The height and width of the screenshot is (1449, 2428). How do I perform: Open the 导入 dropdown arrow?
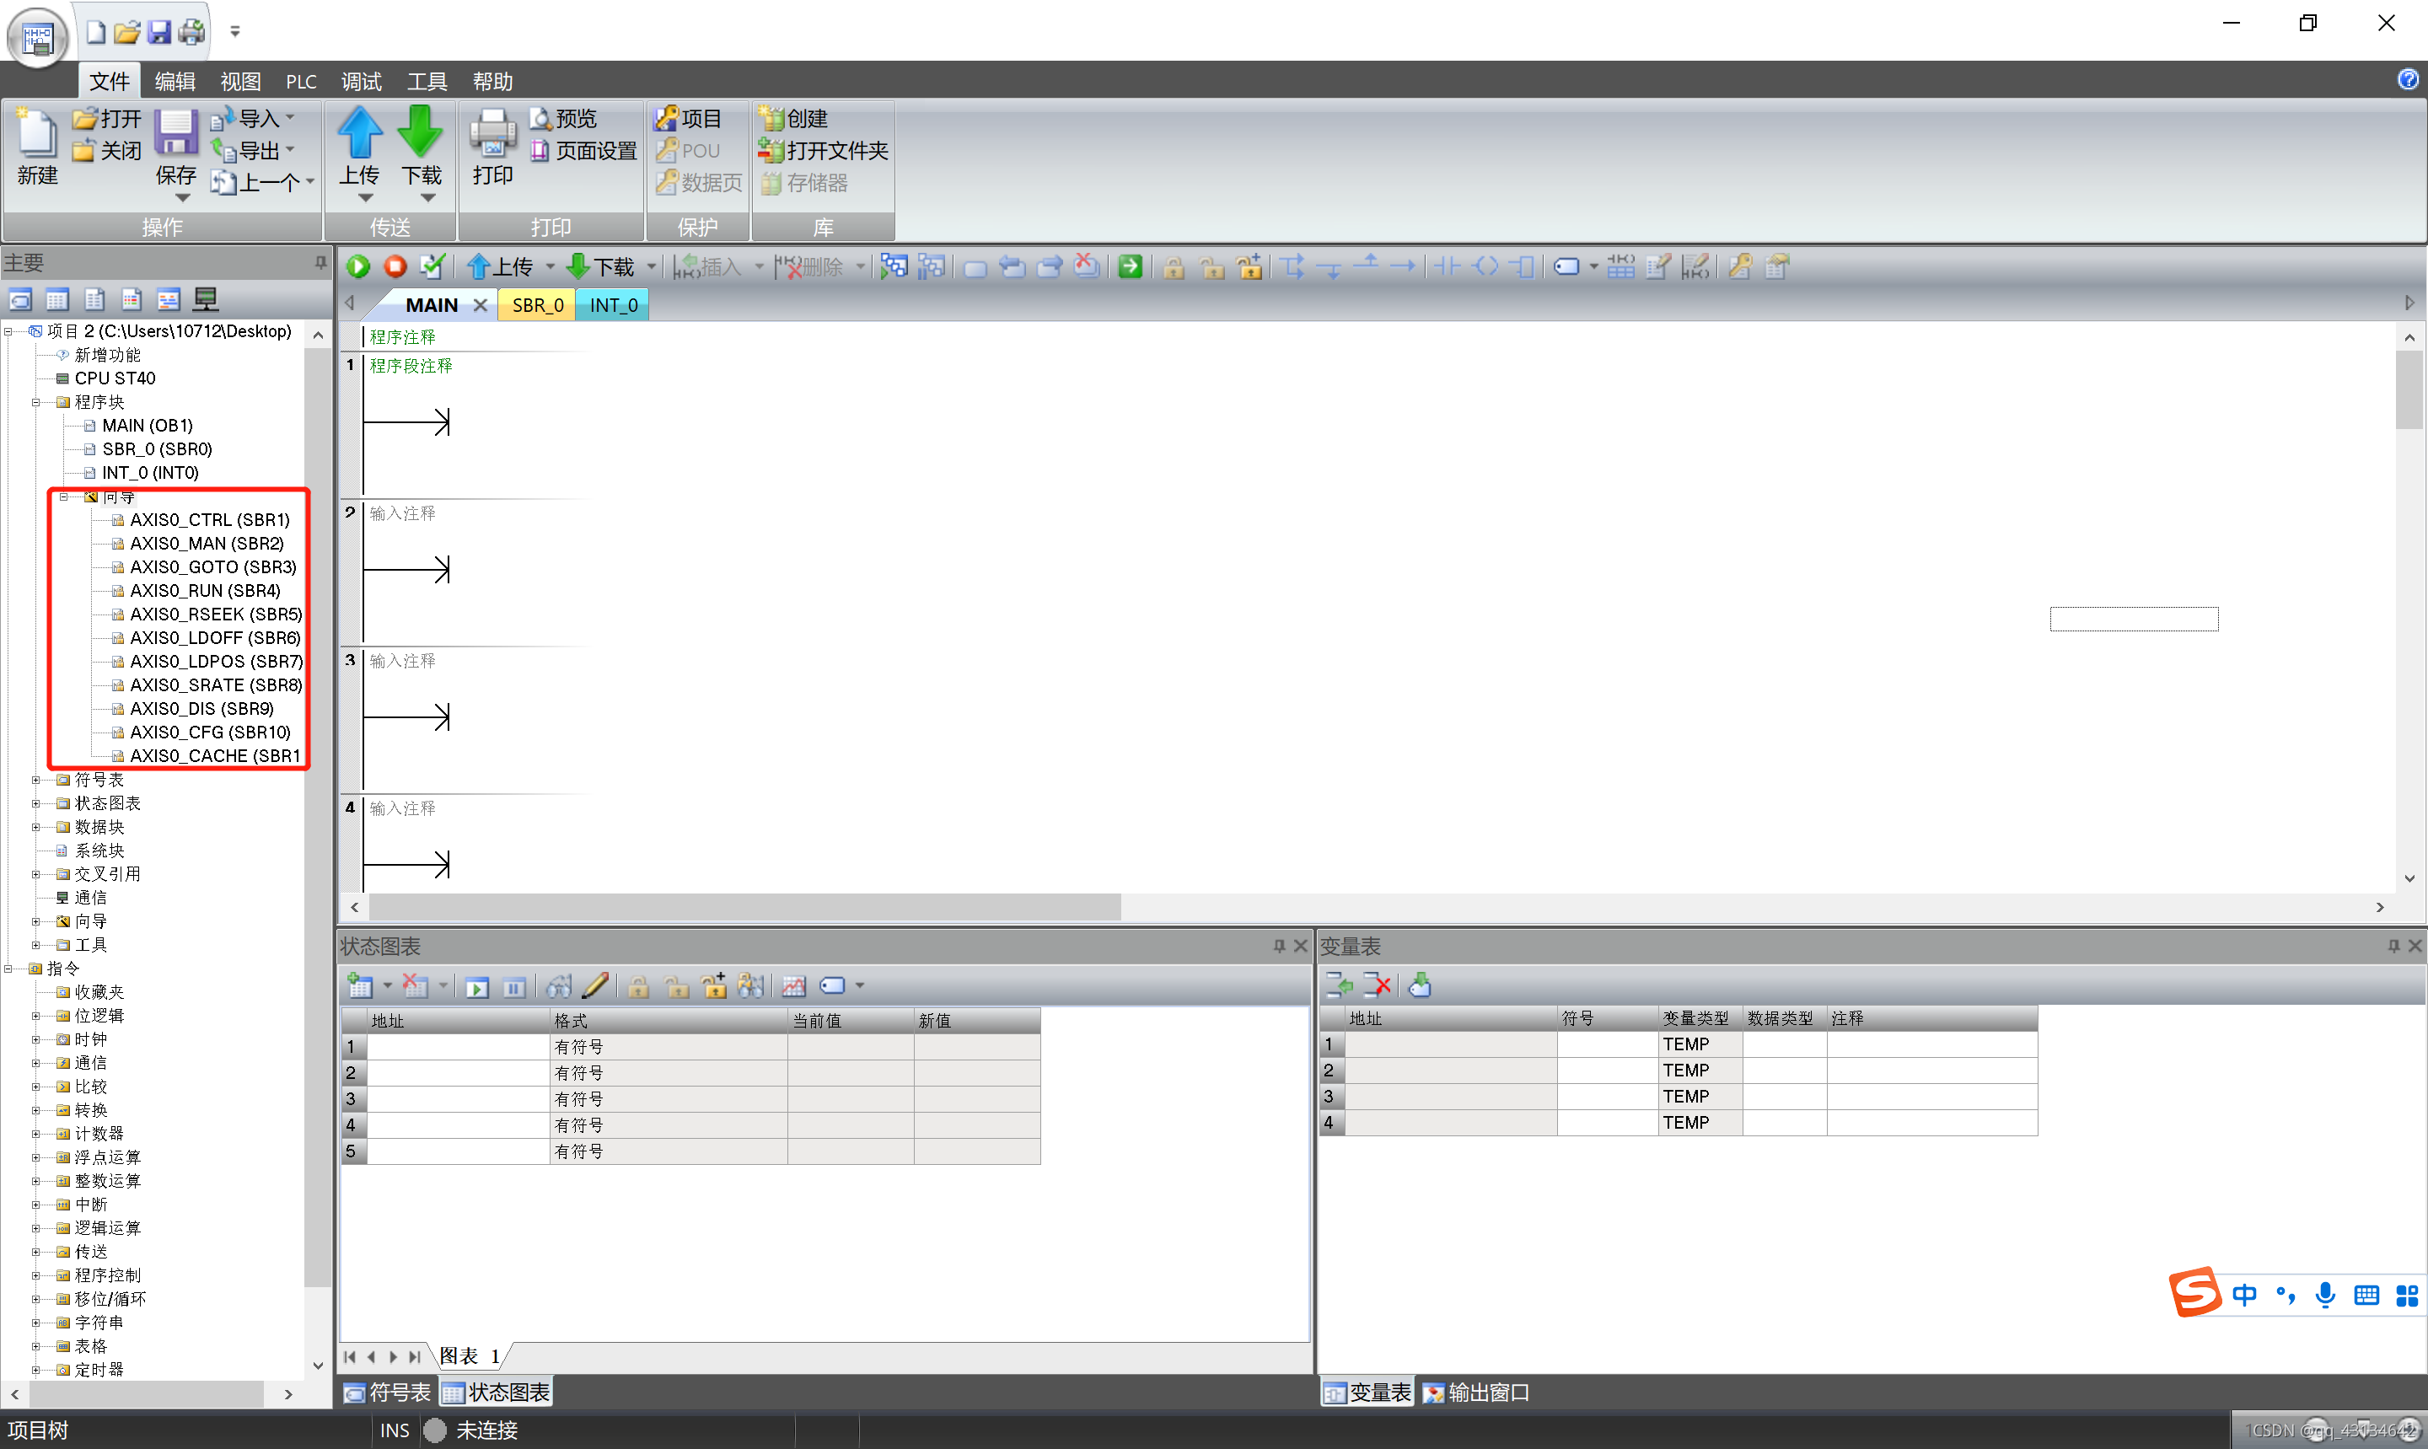click(290, 118)
